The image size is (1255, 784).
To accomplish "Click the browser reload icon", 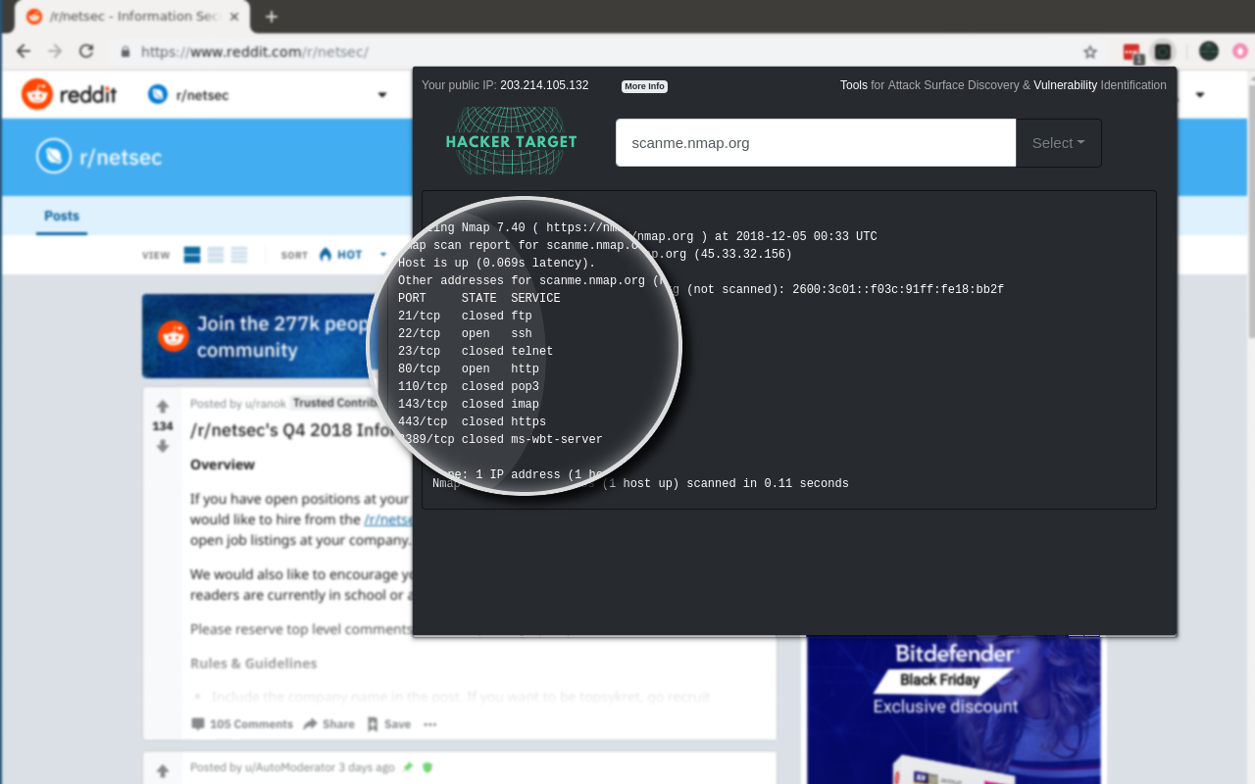I will 85,50.
